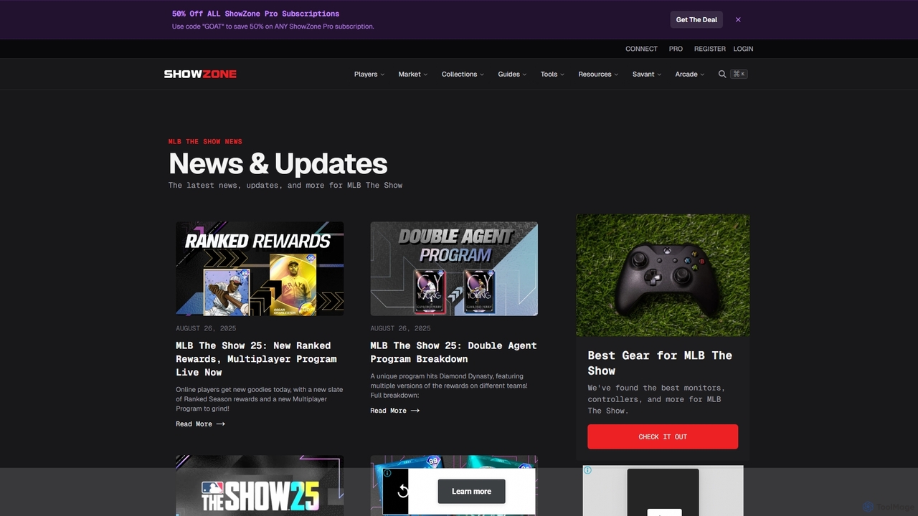The image size is (918, 516).
Task: Click the ad info icon on sidebar ad
Action: 587,470
